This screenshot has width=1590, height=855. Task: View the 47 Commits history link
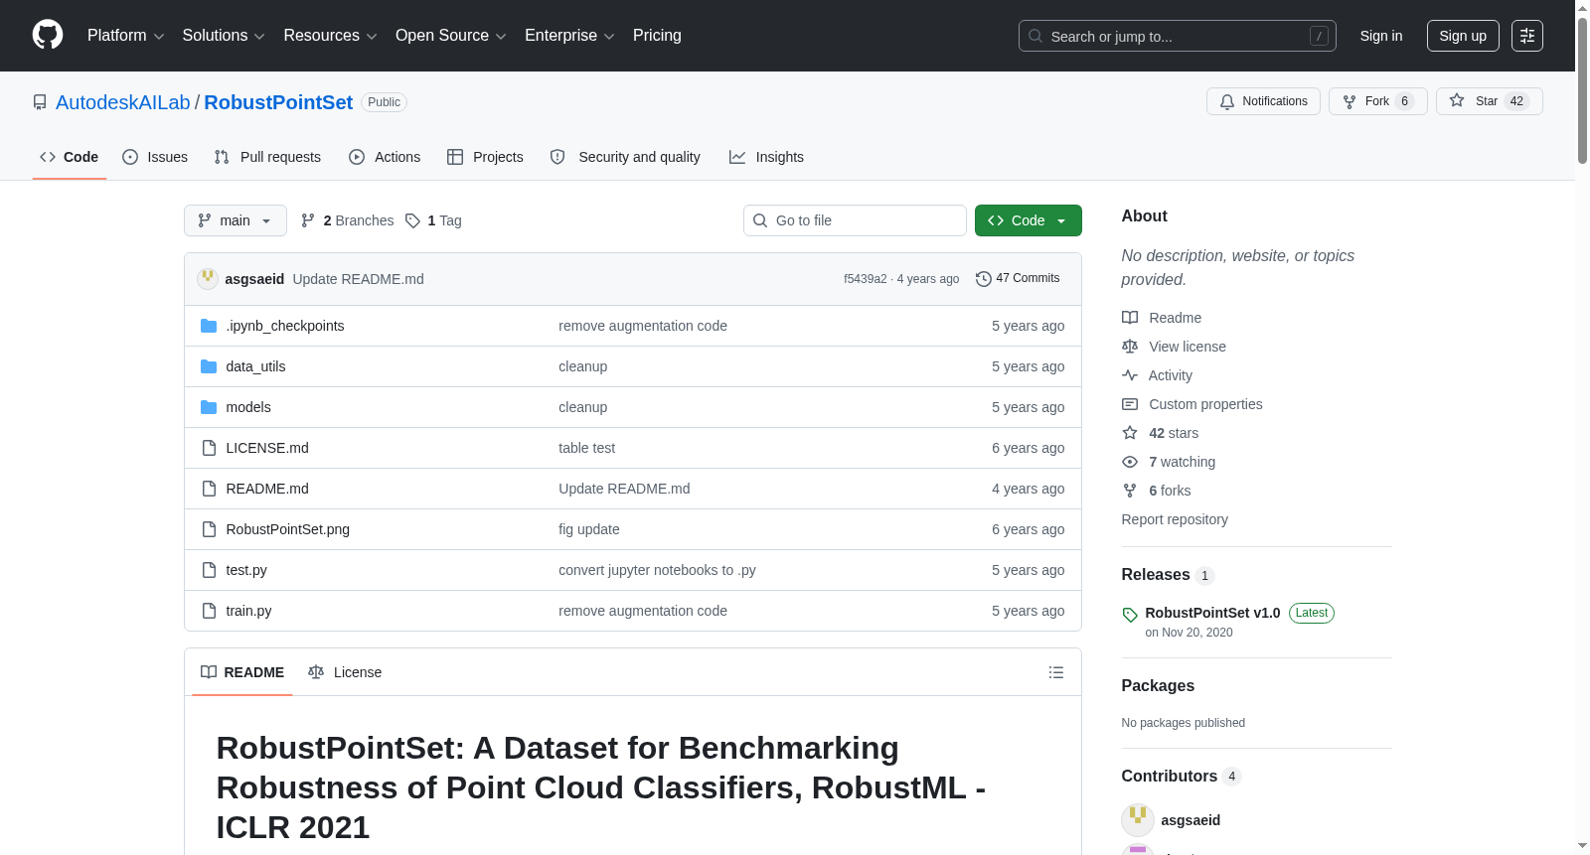[1018, 278]
